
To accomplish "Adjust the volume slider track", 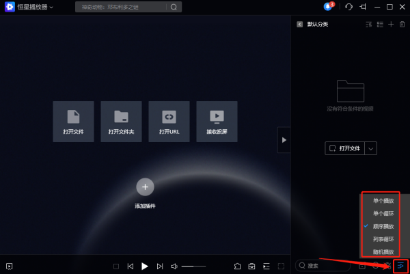I will (193, 266).
